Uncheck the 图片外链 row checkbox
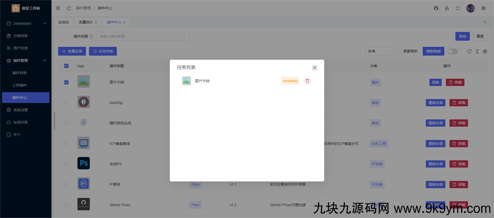 (x=66, y=82)
